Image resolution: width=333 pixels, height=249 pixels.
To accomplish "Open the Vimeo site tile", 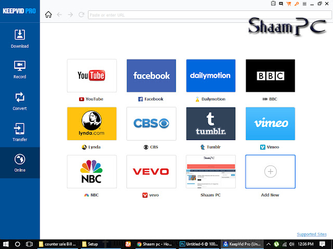I will tap(270, 123).
